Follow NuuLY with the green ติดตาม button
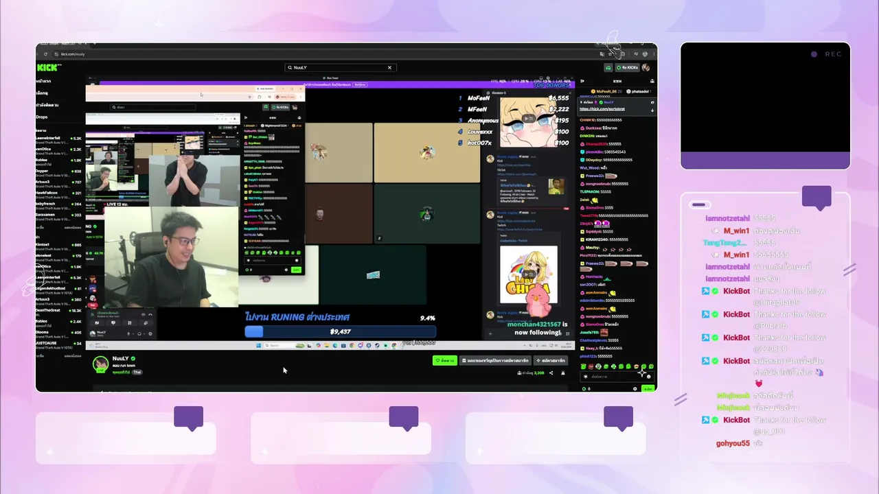This screenshot has width=879, height=494. pos(445,360)
